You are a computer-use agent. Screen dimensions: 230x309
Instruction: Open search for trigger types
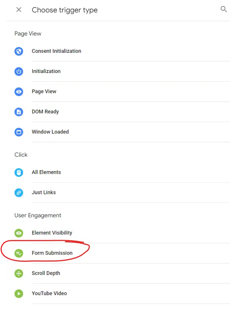coord(223,9)
